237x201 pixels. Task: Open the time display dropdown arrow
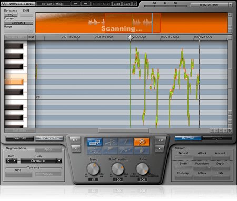tap(230, 5)
